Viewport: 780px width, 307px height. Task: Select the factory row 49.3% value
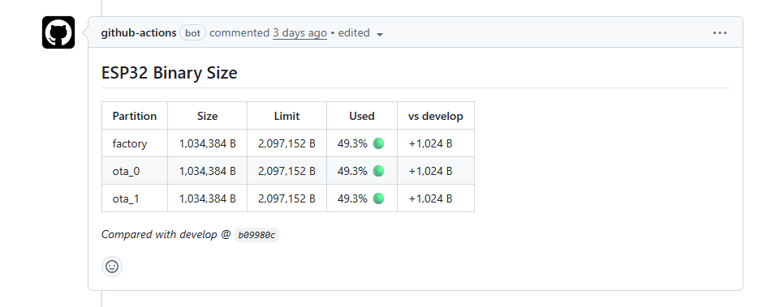click(352, 143)
